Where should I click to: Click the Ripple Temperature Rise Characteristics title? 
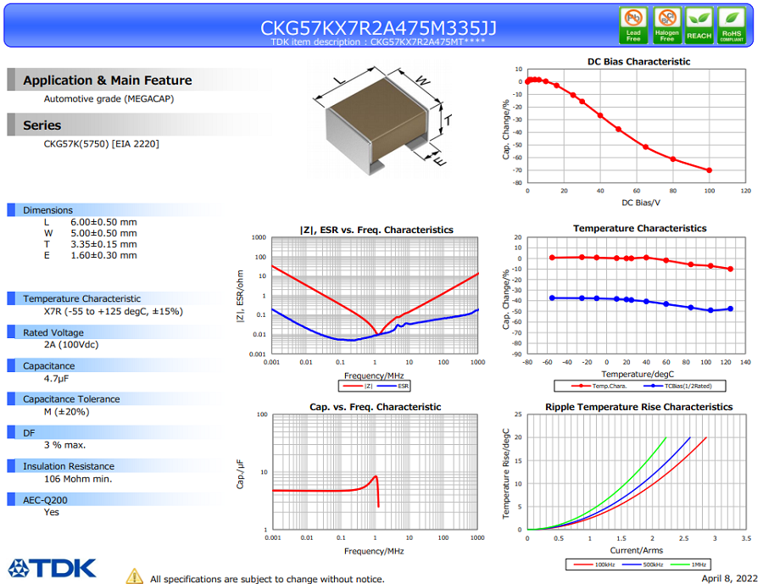pos(638,407)
